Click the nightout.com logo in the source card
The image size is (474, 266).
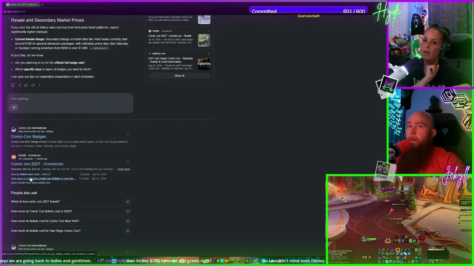pyautogui.click(x=150, y=54)
